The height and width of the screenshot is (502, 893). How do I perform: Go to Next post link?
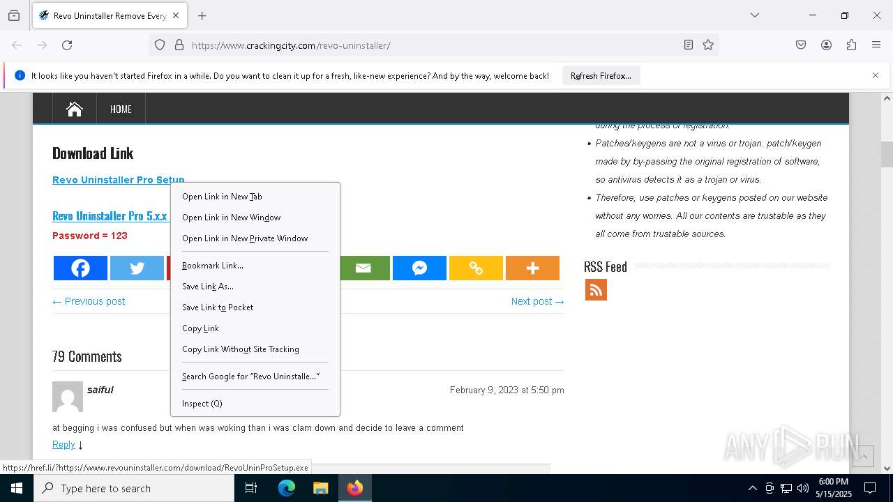(x=537, y=301)
